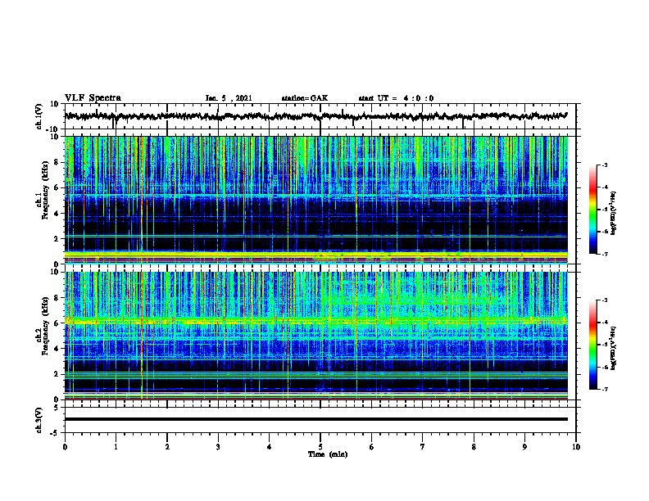Screen dimensions: 649x501
Task: Click tick label '9' on the Time axis
Action: [x=524, y=447]
